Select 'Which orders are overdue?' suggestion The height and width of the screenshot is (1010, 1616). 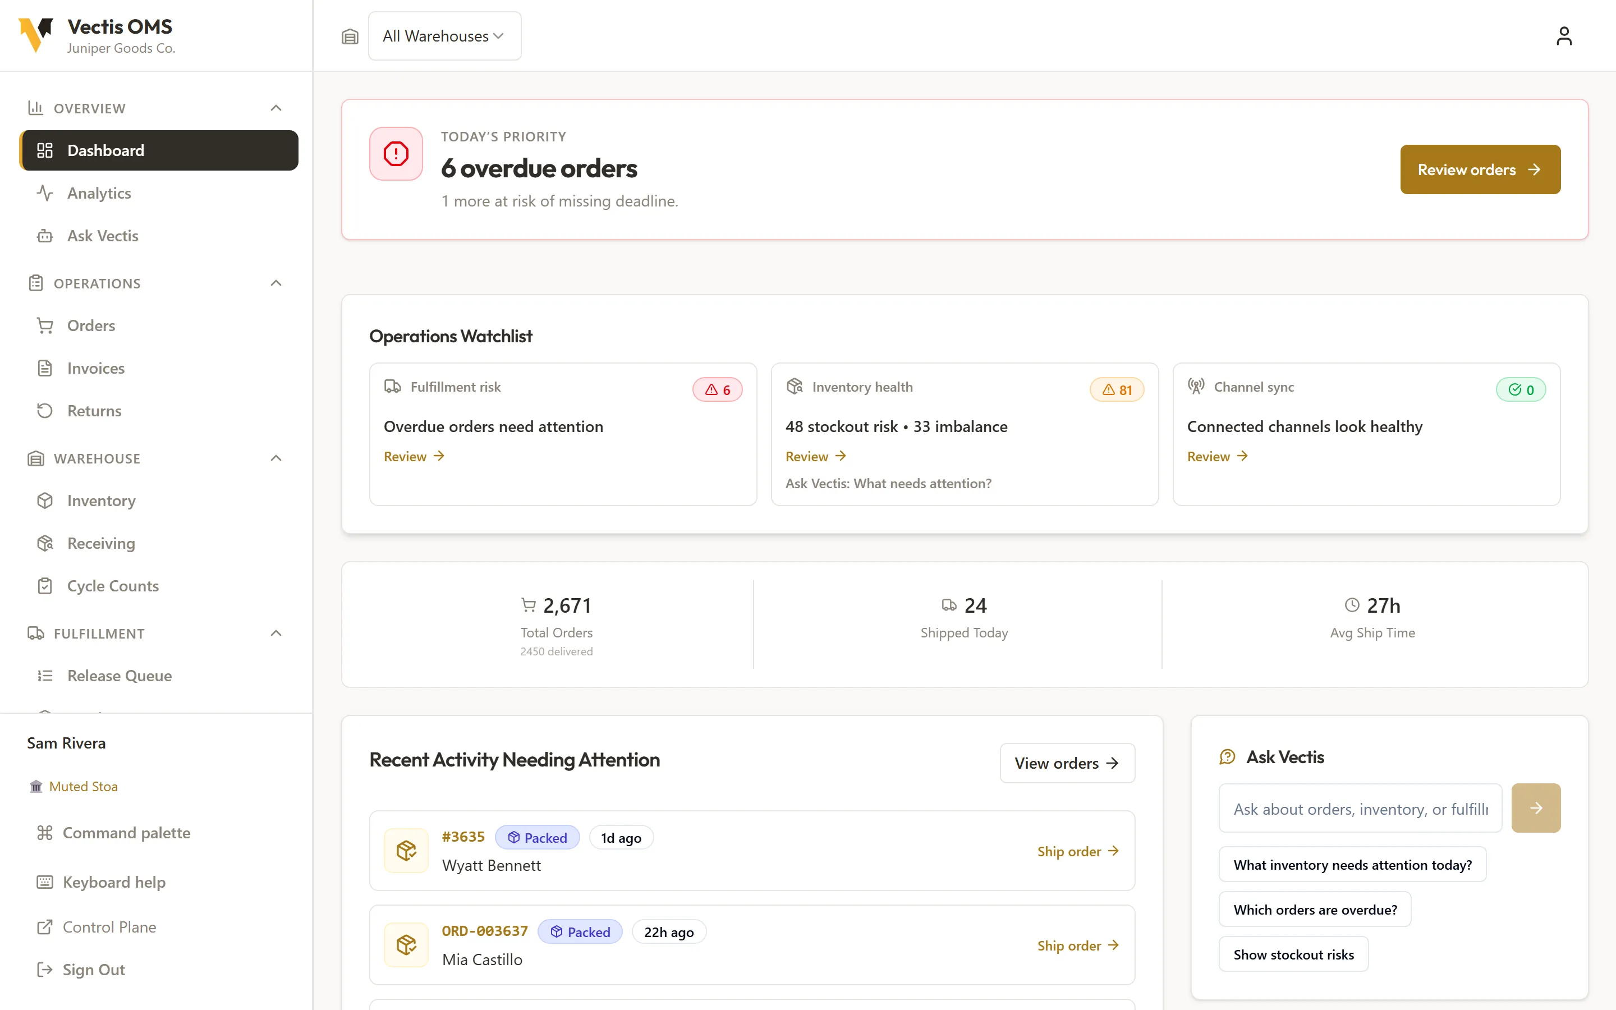(1315, 909)
